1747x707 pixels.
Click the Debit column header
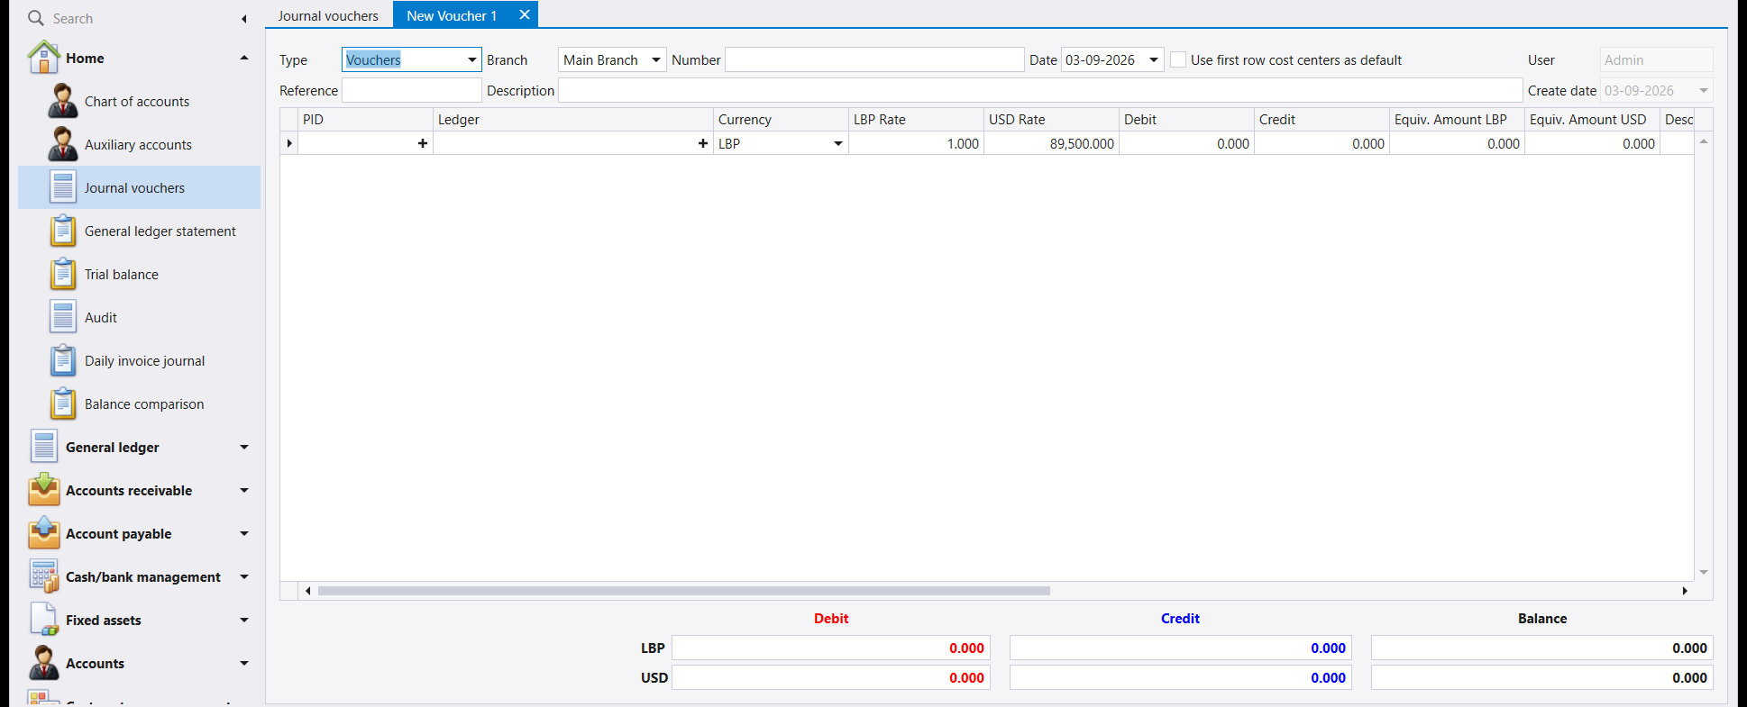click(x=1186, y=119)
